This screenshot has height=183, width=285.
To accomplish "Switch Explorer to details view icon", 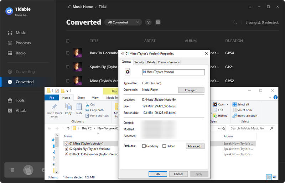I will tap(269, 177).
